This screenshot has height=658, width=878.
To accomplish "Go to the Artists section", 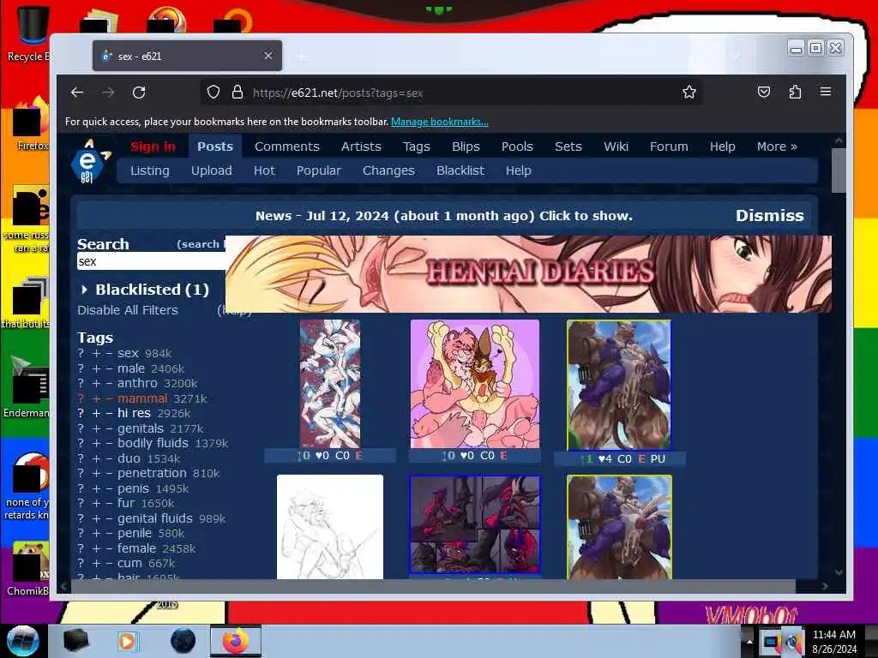I will [x=361, y=147].
